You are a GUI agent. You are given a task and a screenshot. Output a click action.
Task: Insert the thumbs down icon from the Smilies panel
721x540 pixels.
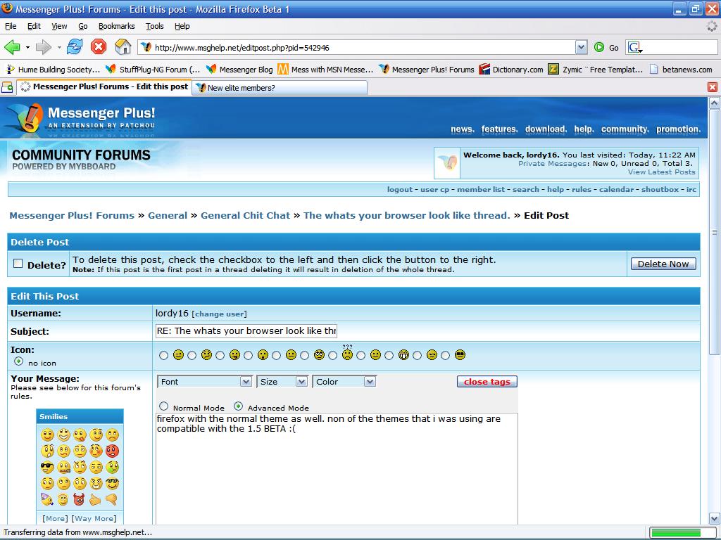(x=112, y=499)
